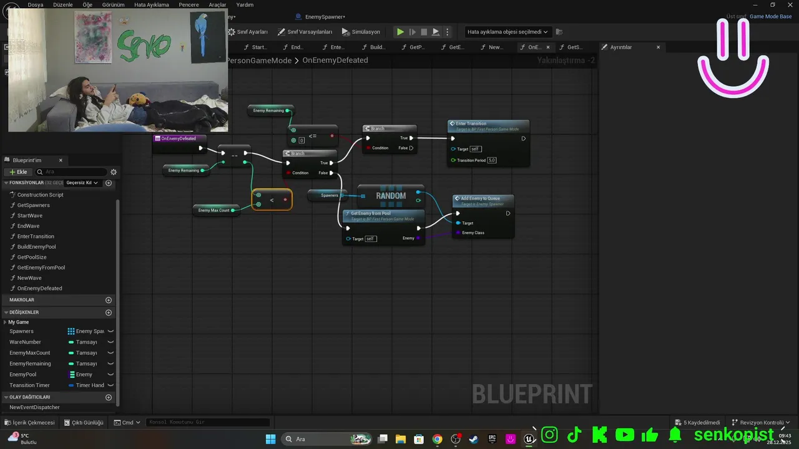
Task: Add a new variable in DEĞİŞKENLER section
Action: (x=109, y=312)
